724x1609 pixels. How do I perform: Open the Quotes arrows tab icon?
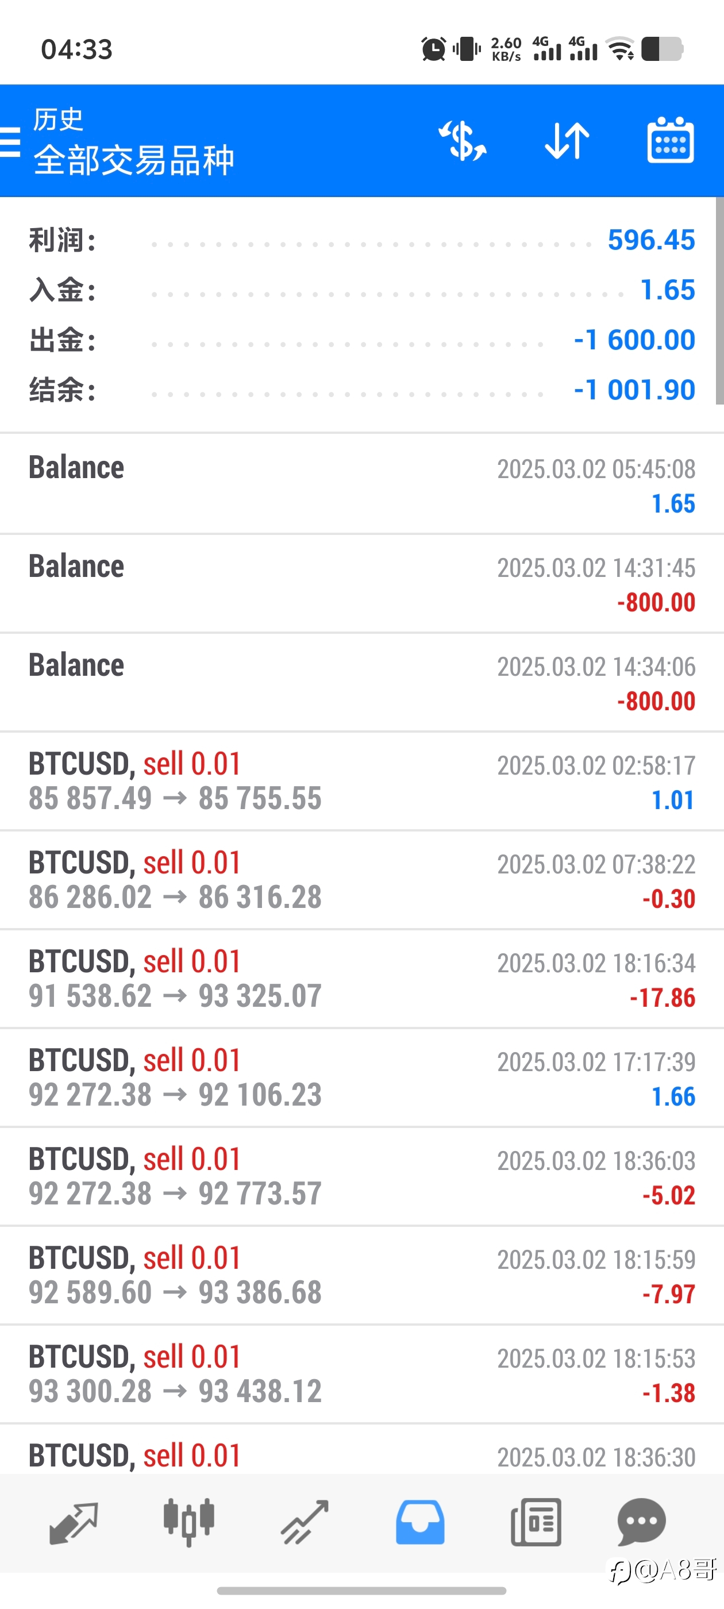pos(74,1523)
